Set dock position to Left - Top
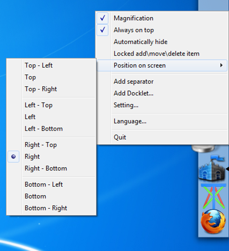229x251 pixels. click(51, 105)
